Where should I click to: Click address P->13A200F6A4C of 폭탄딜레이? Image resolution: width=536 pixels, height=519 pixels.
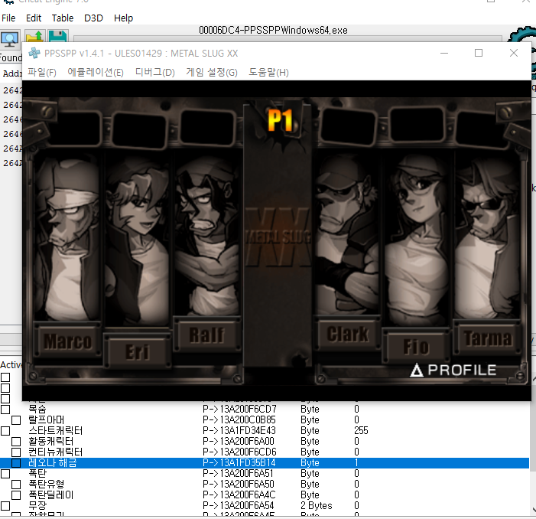pyautogui.click(x=239, y=495)
